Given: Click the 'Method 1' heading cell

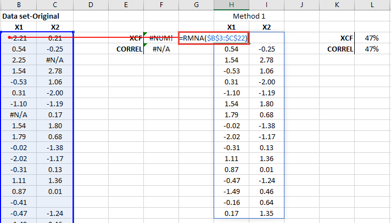Looking at the screenshot, I should tap(249, 16).
